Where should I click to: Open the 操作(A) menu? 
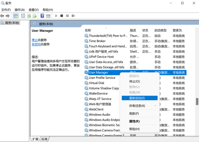point(19,10)
